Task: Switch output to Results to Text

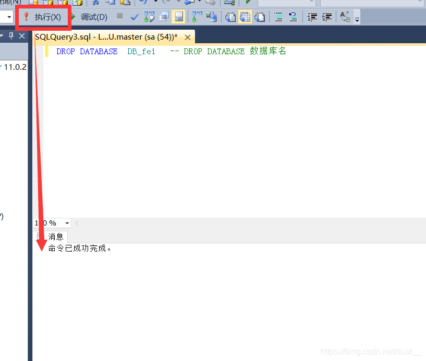Action: (x=230, y=17)
